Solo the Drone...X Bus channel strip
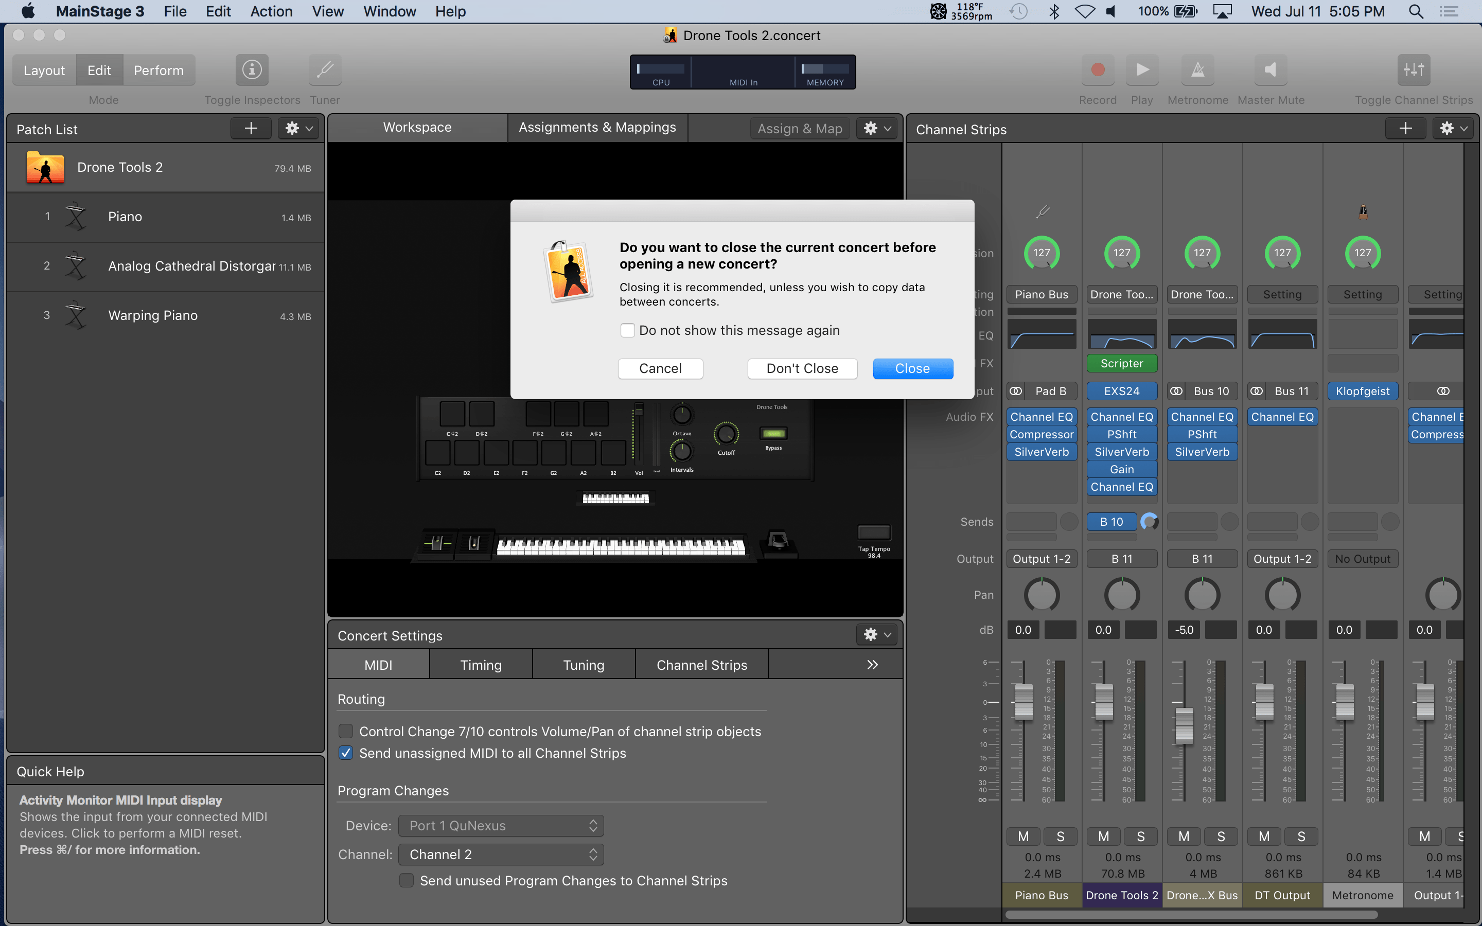The width and height of the screenshot is (1482, 926). tap(1221, 836)
